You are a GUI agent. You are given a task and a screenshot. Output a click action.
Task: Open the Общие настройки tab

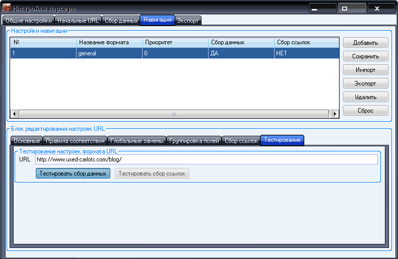[x=28, y=21]
